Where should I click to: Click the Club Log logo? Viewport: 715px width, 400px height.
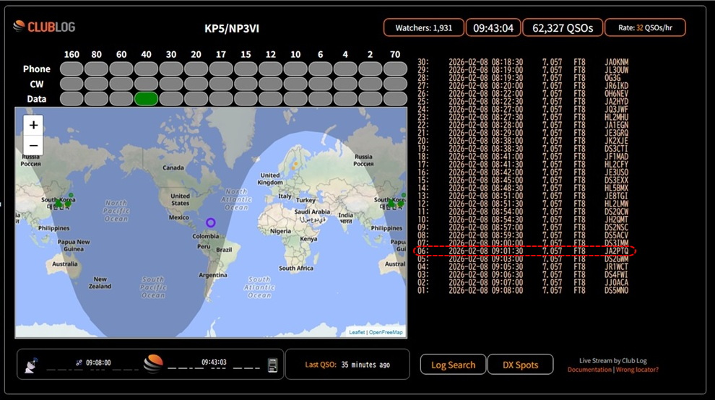(x=44, y=27)
